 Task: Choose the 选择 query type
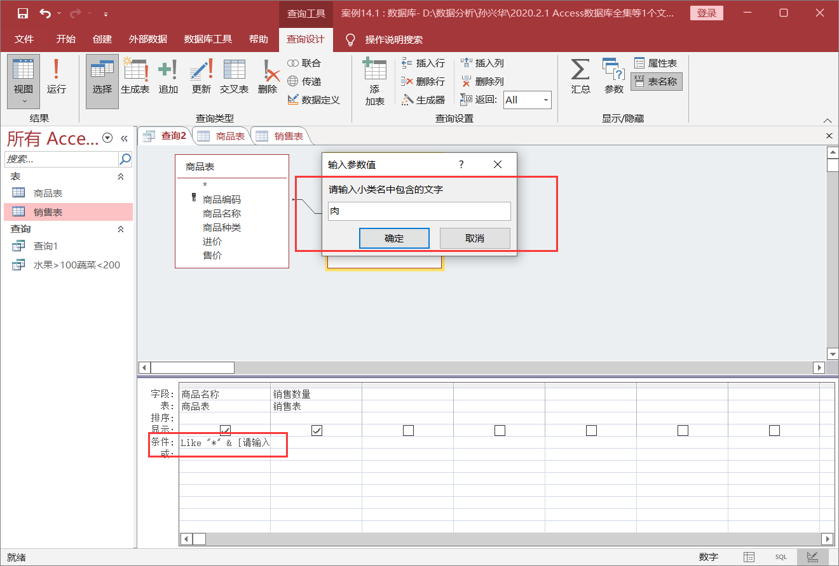coord(102,81)
